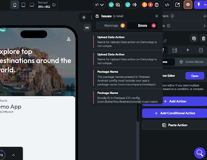Open the comments chat icon
207x160 pixels.
pyautogui.click(x=118, y=5)
